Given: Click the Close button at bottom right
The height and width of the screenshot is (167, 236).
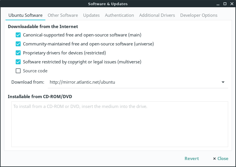Looking at the screenshot, I should [221, 159].
